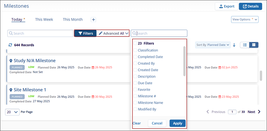Viewport: 267px width, 131px height.
Task: Tick the select-all 23 Filters checkbox
Action: [x=135, y=43]
